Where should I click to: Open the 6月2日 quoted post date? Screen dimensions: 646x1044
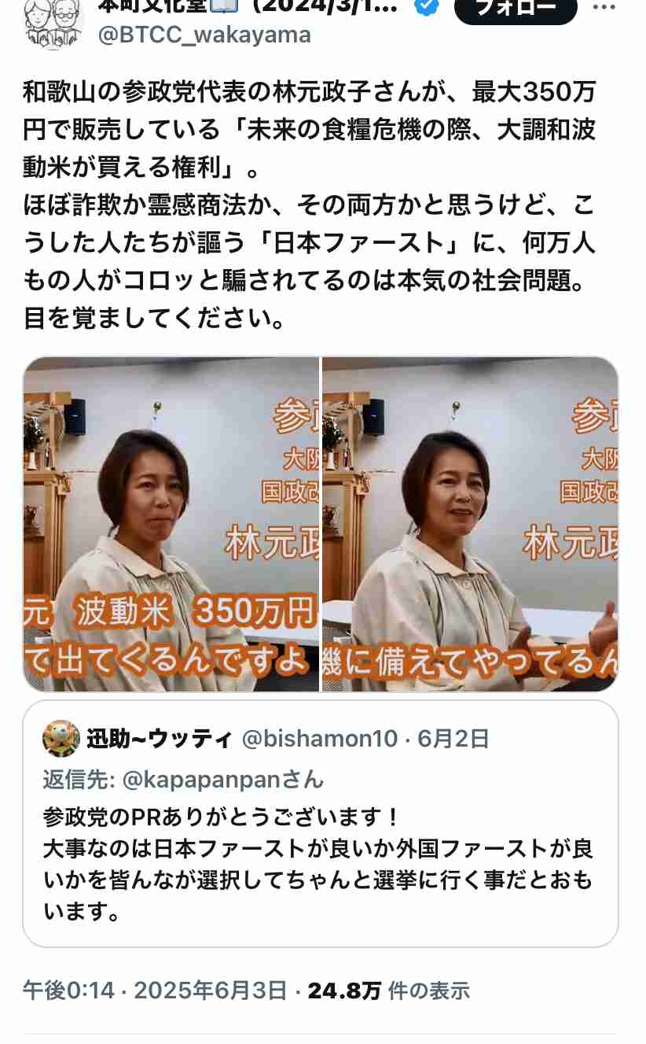tap(453, 739)
